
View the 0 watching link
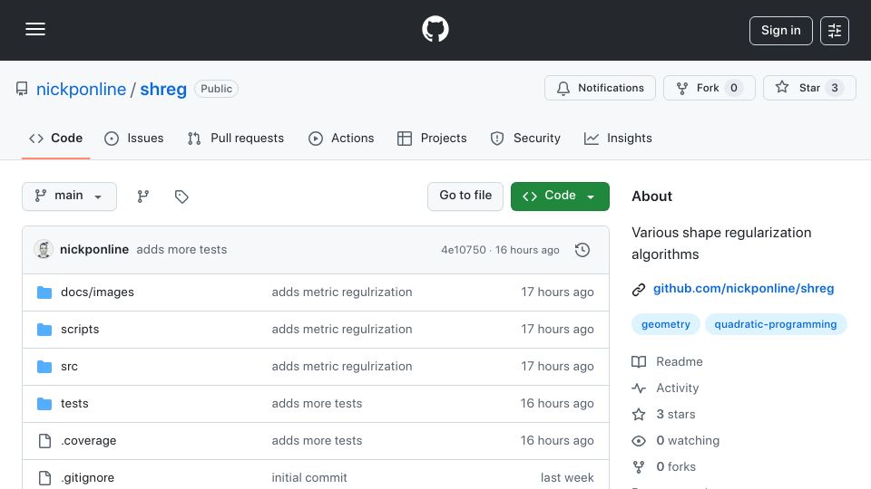[x=688, y=441]
